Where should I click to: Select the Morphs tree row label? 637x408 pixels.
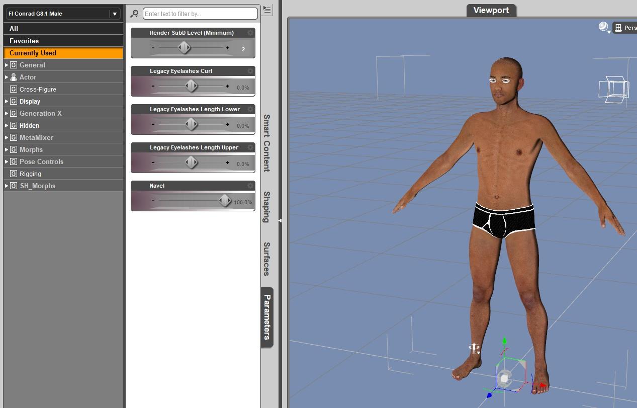31,149
